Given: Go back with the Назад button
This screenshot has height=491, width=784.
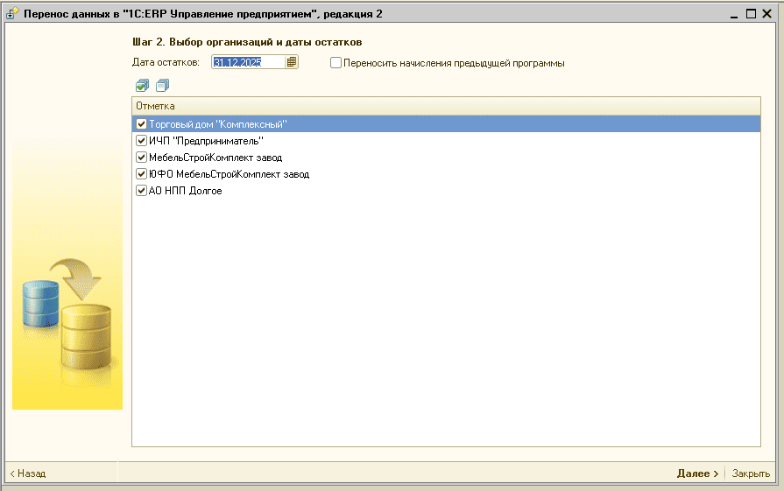Looking at the screenshot, I should pos(28,473).
